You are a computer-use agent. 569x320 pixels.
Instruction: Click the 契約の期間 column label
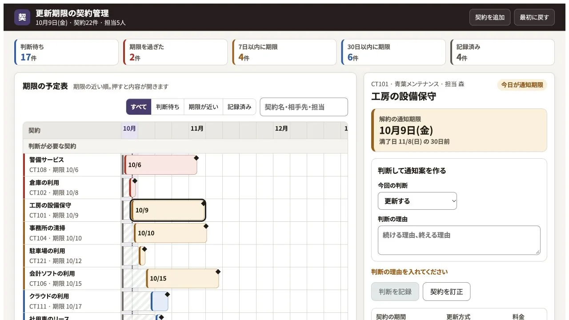[391, 317]
